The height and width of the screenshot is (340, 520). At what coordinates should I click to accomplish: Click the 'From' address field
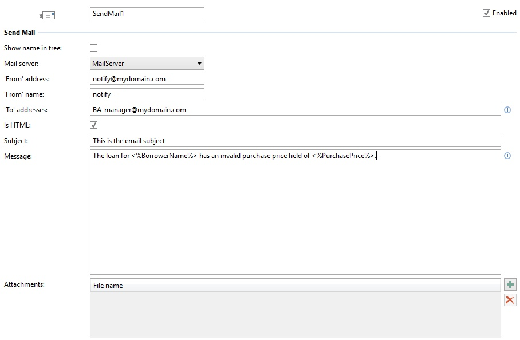click(147, 79)
